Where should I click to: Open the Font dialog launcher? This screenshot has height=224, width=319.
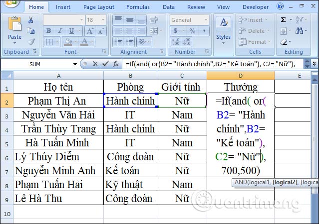point(104,51)
